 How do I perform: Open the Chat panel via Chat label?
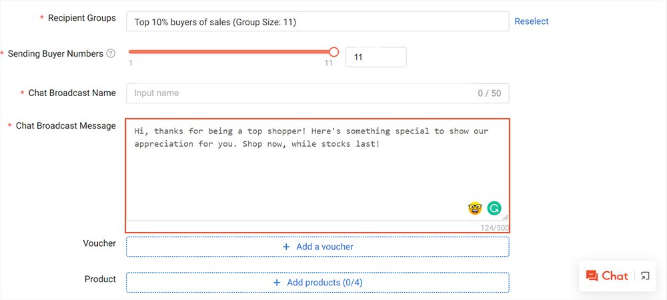(615, 276)
